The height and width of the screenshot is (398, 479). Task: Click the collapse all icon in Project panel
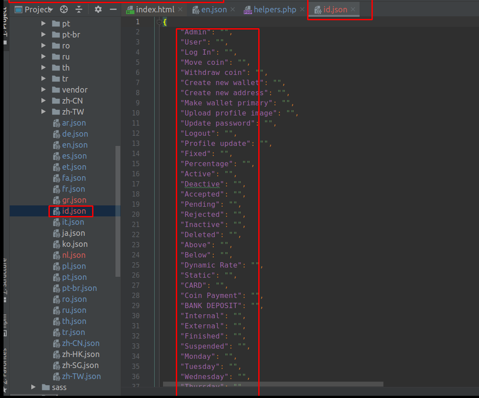[x=79, y=9]
